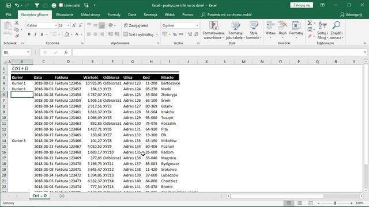Decrease font size with smaller A icon
This screenshot has height=207, width=369.
coord(80,25)
